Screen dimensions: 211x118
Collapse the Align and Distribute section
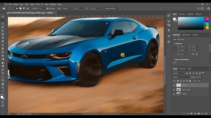173,59
